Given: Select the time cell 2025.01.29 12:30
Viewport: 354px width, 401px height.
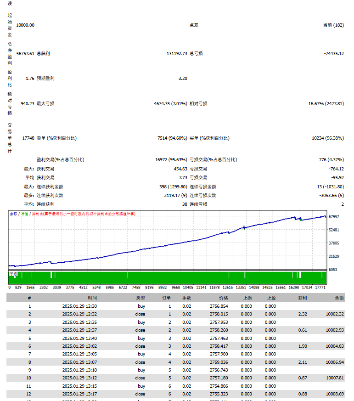Looking at the screenshot, I should coord(79,306).
